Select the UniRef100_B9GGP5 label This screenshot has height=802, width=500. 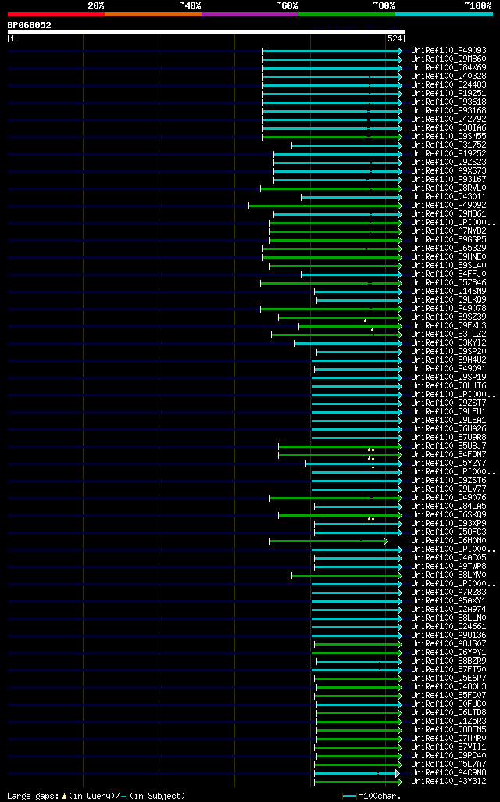coord(449,239)
